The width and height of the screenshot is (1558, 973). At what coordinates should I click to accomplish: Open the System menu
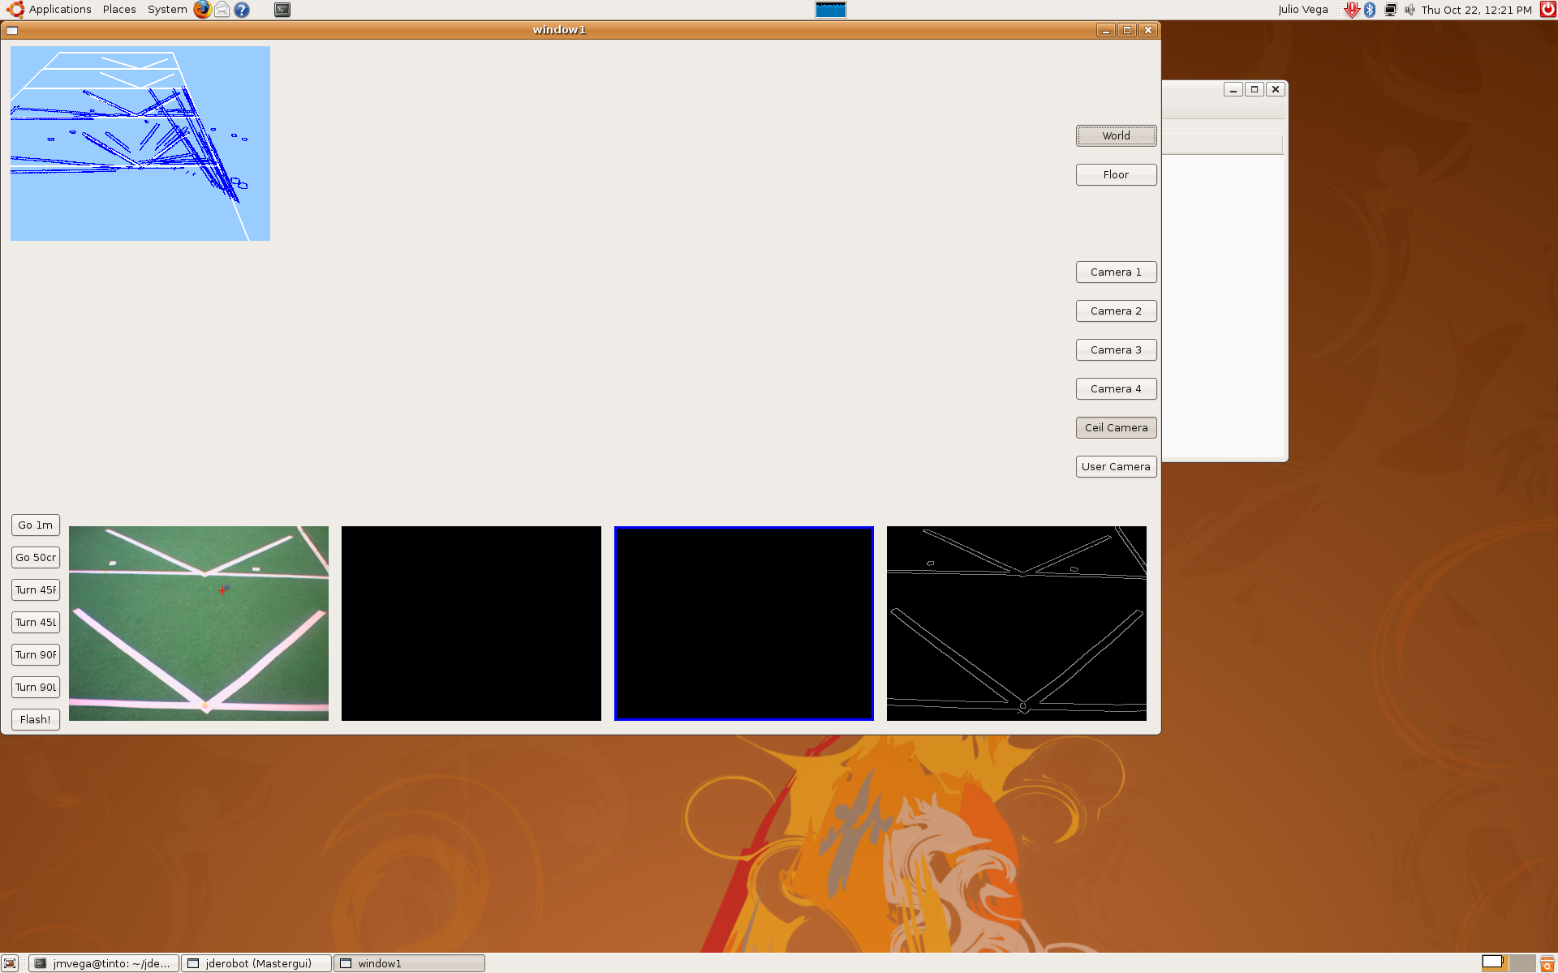coord(167,10)
